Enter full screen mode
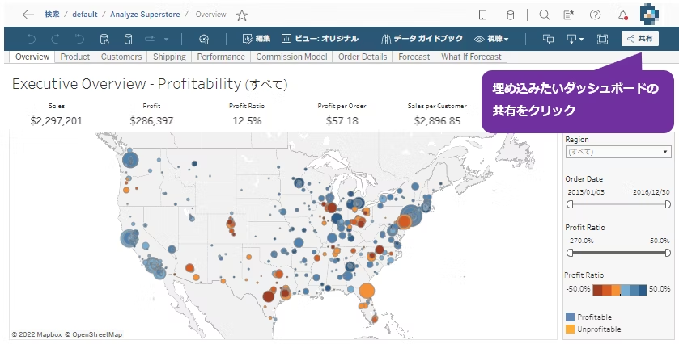 tap(602, 39)
